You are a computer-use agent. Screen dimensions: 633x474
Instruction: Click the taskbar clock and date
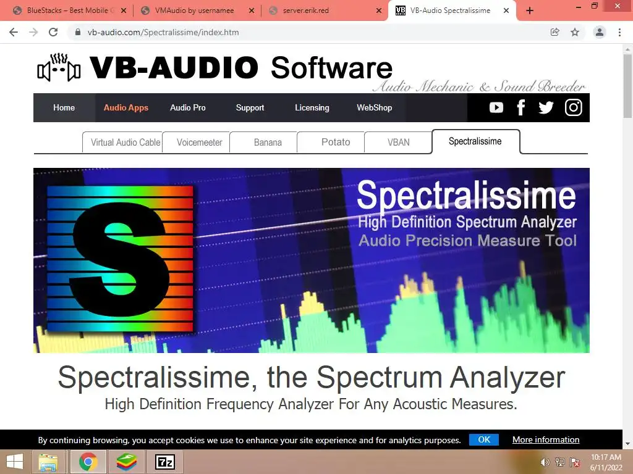(606, 462)
